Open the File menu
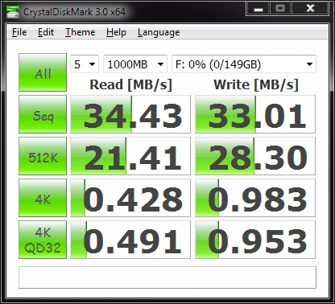335x304 pixels. tap(19, 32)
